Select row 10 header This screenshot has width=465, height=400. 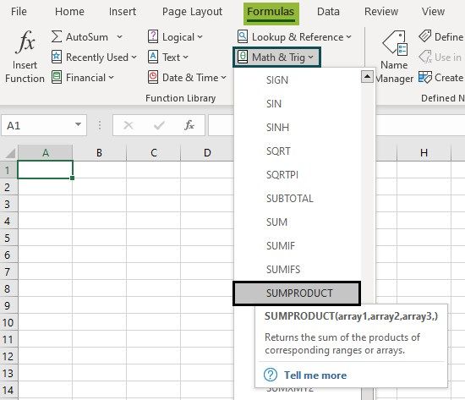pyautogui.click(x=8, y=322)
